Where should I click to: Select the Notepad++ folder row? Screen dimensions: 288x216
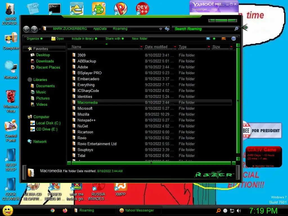pos(152,120)
